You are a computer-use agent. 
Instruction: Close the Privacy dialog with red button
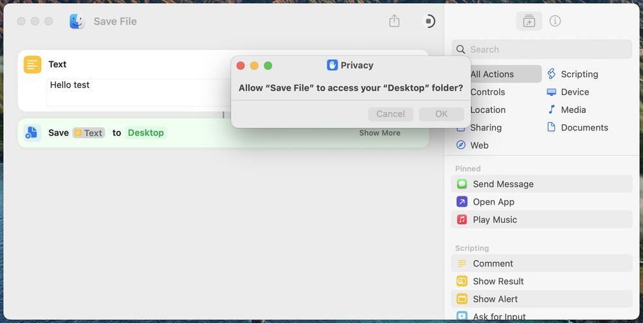click(x=240, y=65)
